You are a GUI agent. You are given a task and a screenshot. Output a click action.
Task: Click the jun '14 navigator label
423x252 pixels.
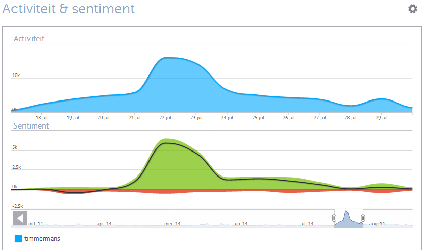tap(240, 223)
